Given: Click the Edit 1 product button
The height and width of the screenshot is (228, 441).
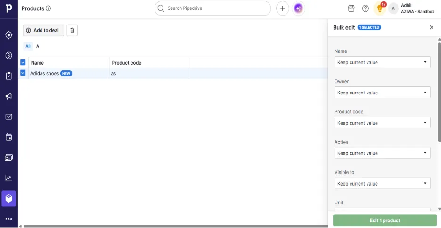Looking at the screenshot, I should coord(385,220).
